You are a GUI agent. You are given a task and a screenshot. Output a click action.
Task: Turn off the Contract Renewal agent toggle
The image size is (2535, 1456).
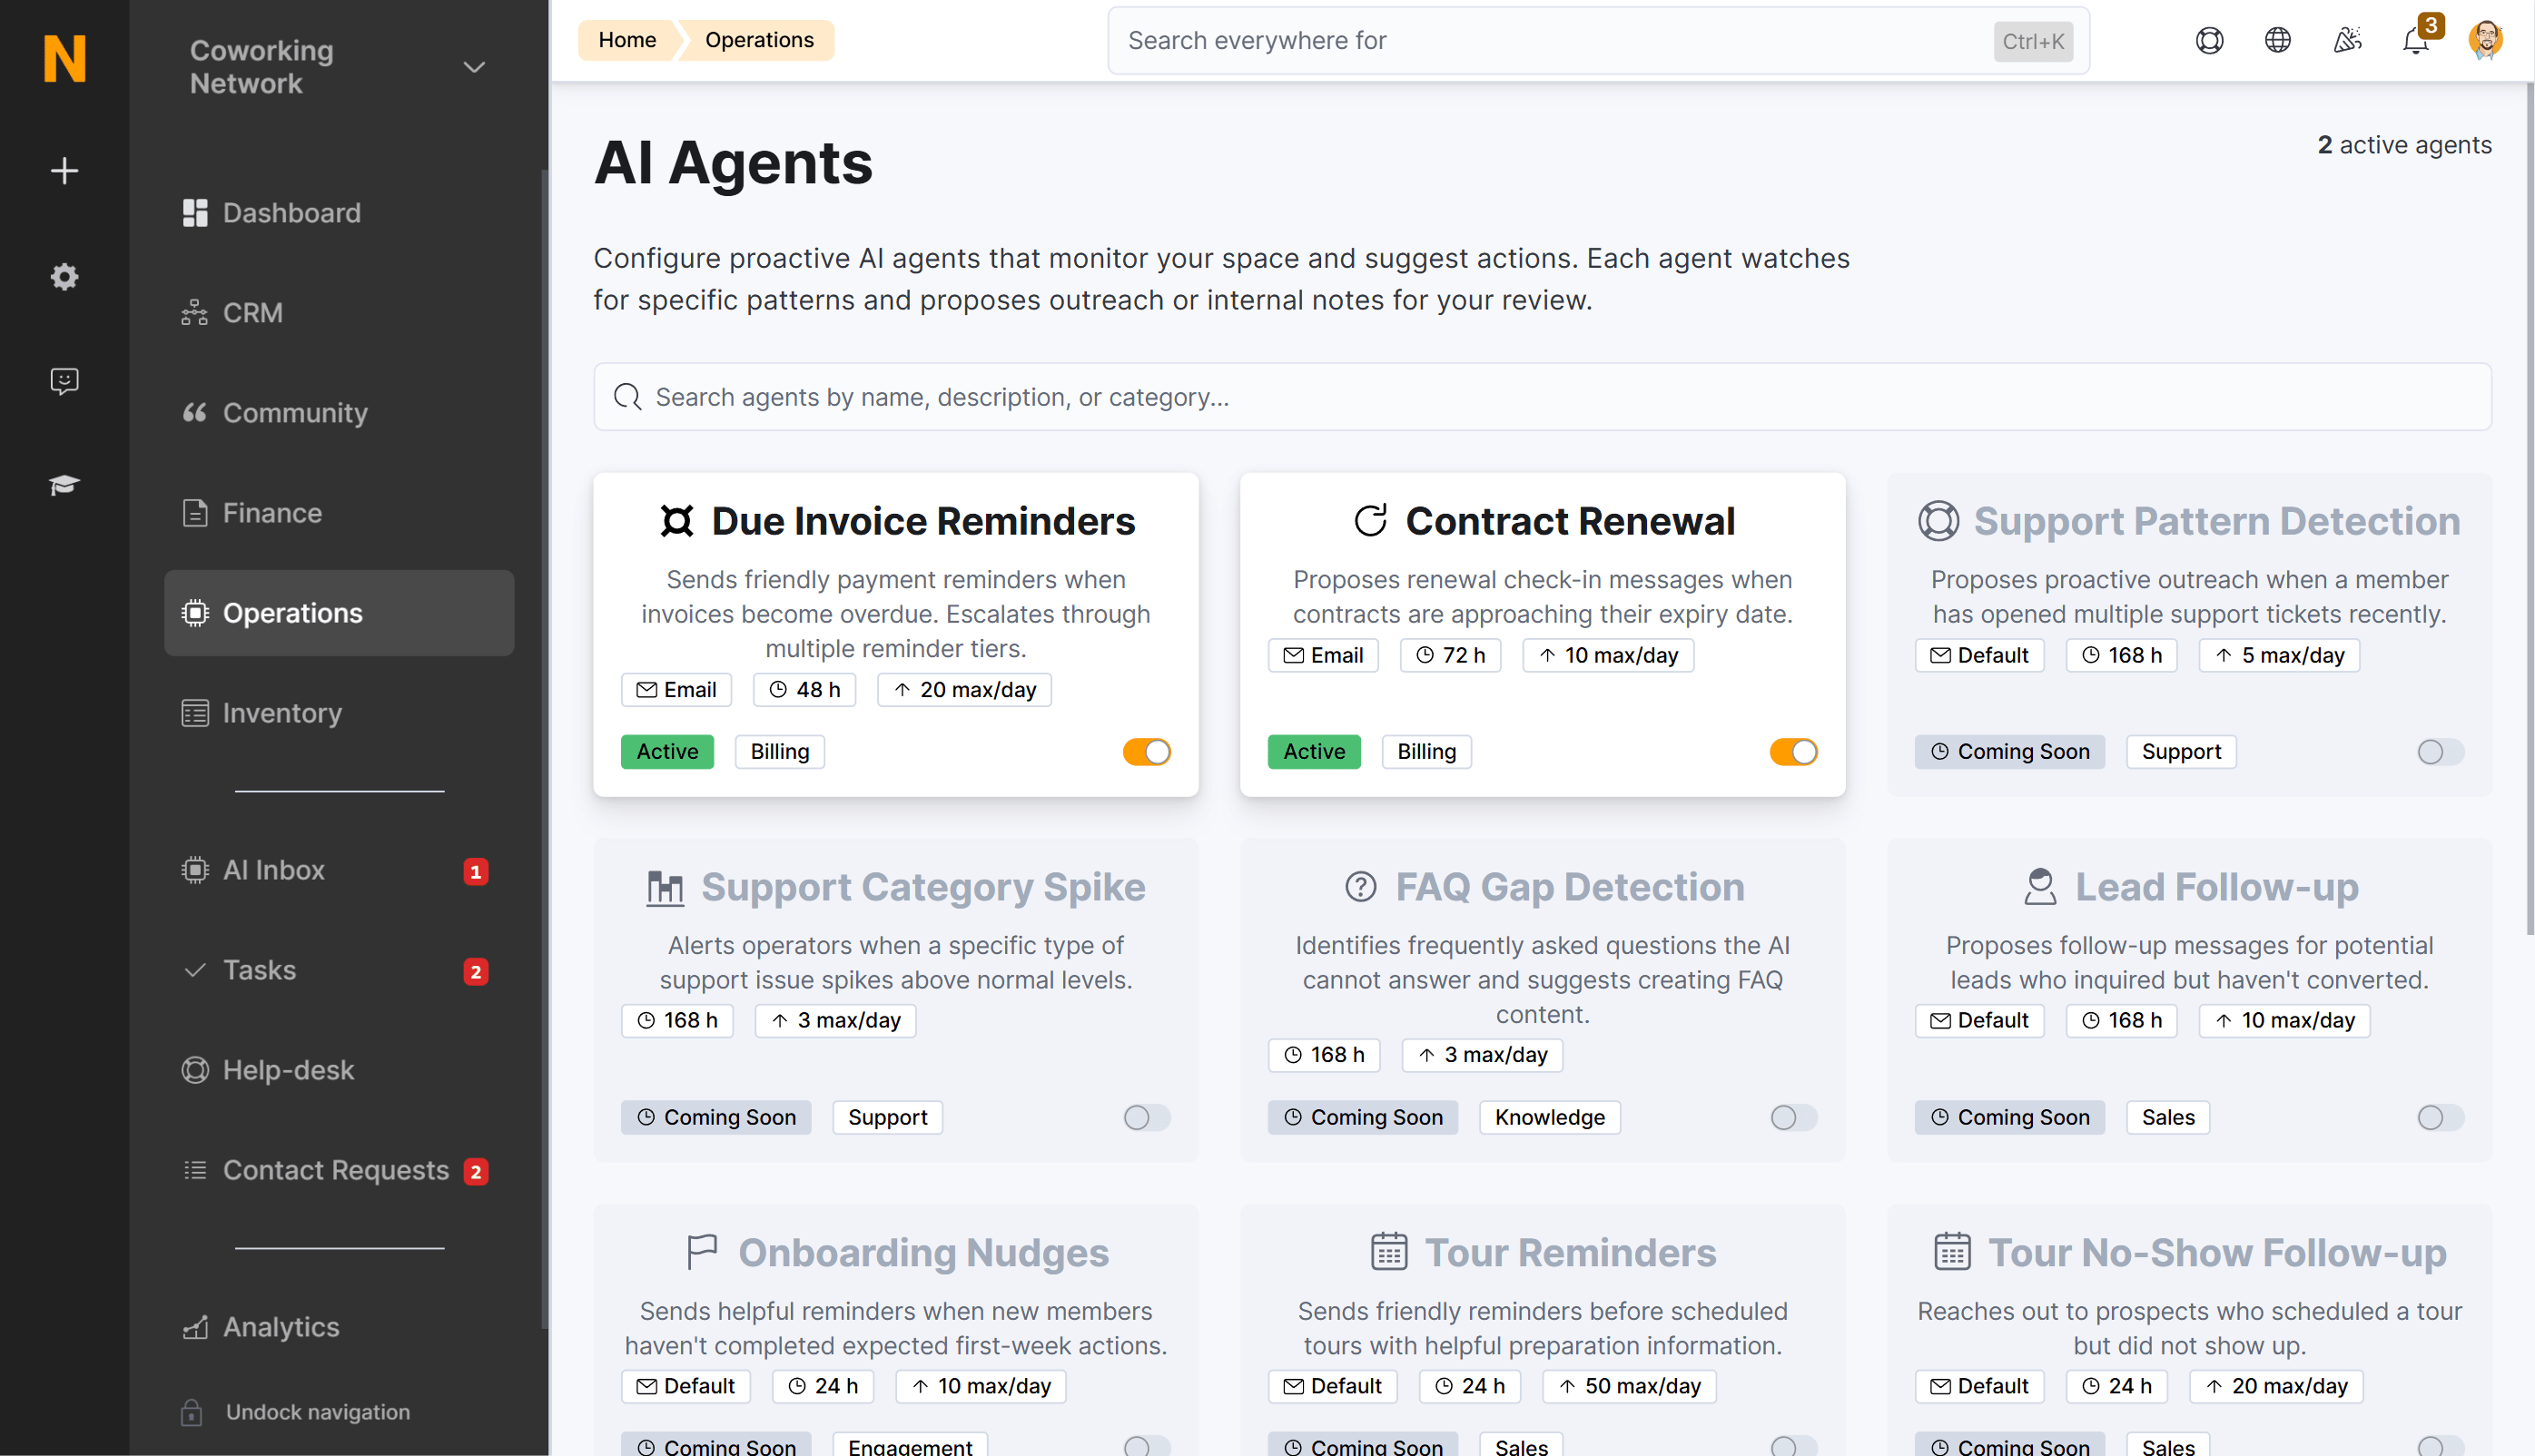click(1794, 752)
